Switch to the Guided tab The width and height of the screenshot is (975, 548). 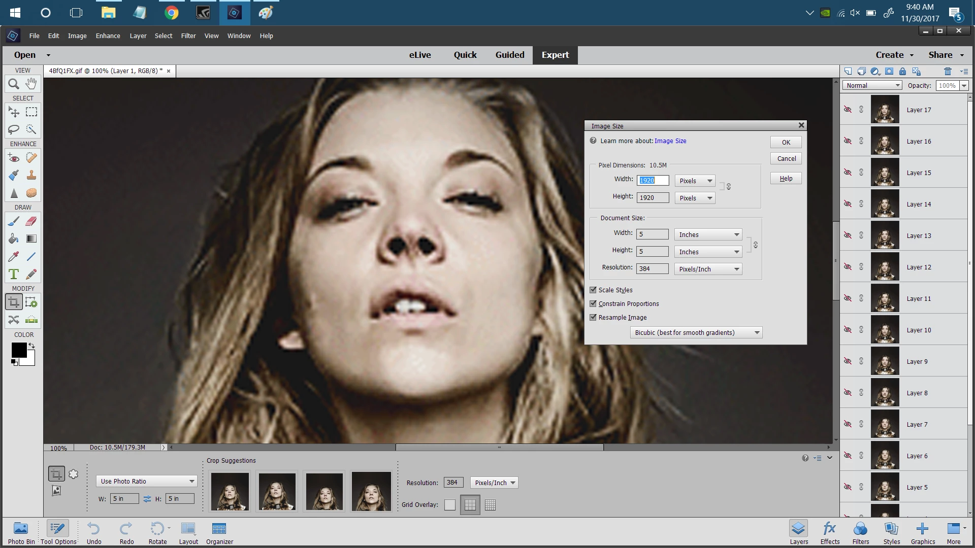point(510,55)
